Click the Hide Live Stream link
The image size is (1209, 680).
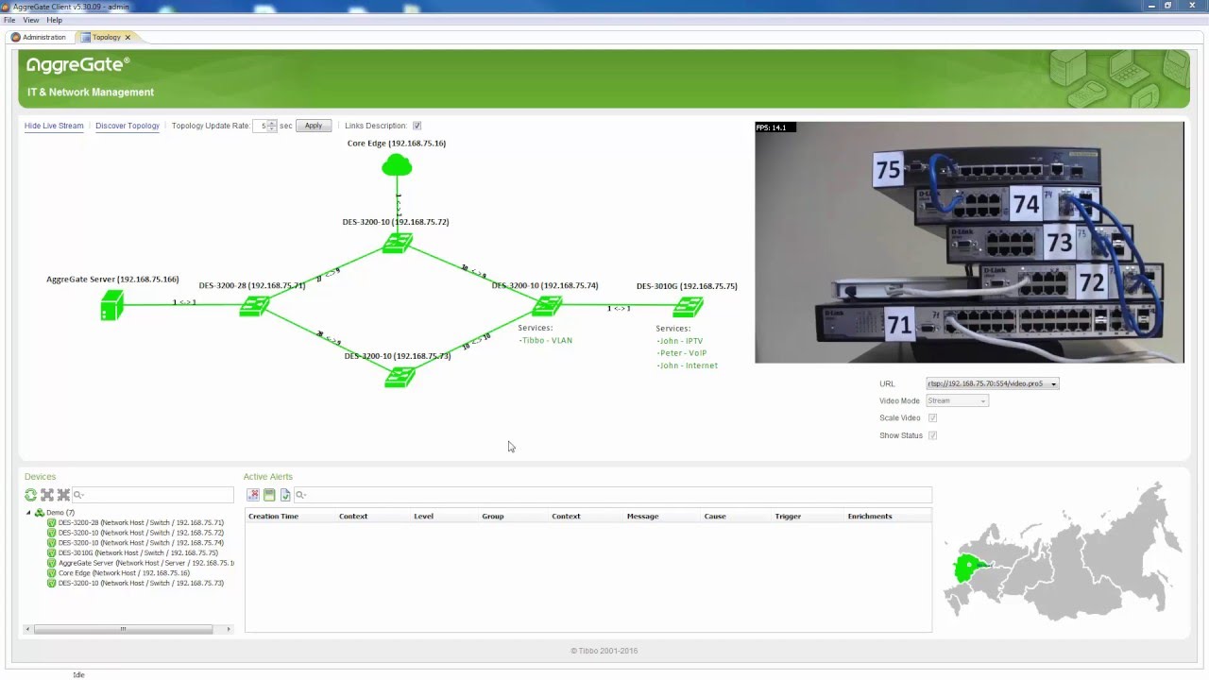point(54,126)
